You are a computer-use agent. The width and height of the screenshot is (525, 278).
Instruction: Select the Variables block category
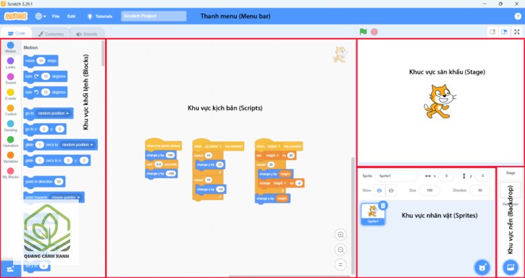[x=10, y=157]
